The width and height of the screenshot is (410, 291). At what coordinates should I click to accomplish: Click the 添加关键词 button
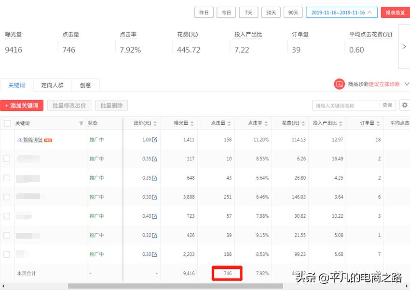22,105
